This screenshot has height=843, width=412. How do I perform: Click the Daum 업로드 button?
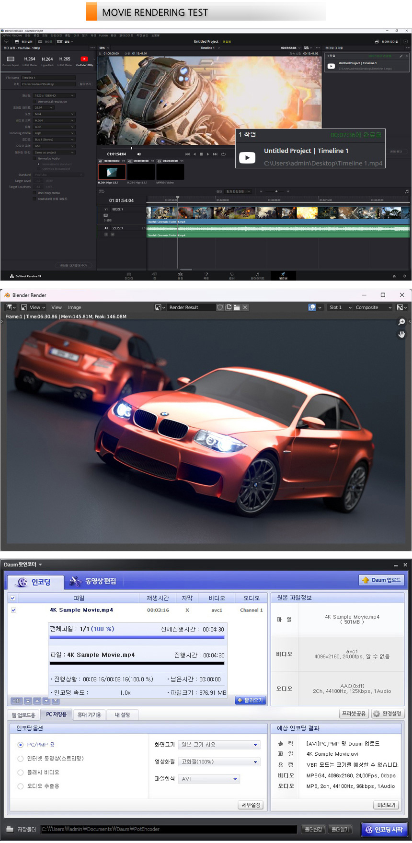[381, 580]
